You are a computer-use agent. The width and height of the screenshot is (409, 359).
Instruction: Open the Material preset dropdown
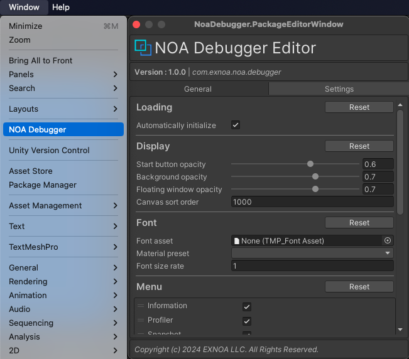click(x=312, y=253)
